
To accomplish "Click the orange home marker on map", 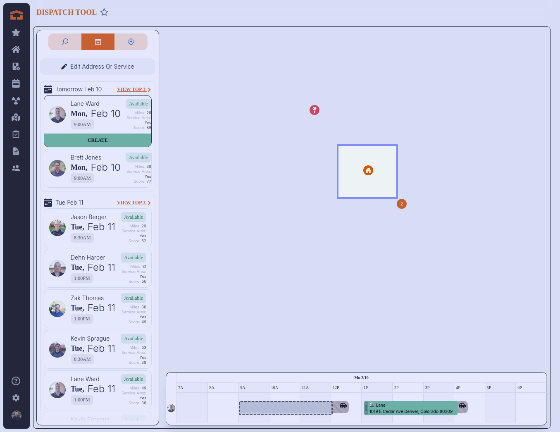I will pyautogui.click(x=368, y=170).
